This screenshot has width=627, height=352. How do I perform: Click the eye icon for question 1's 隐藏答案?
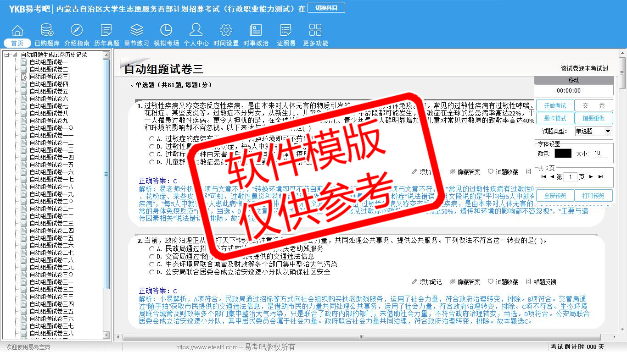pyautogui.click(x=453, y=171)
